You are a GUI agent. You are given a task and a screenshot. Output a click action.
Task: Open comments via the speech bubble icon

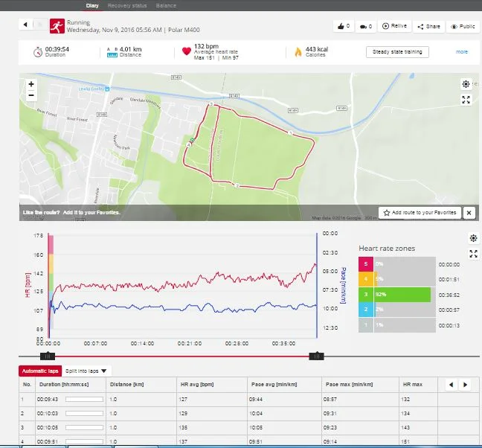366,26
